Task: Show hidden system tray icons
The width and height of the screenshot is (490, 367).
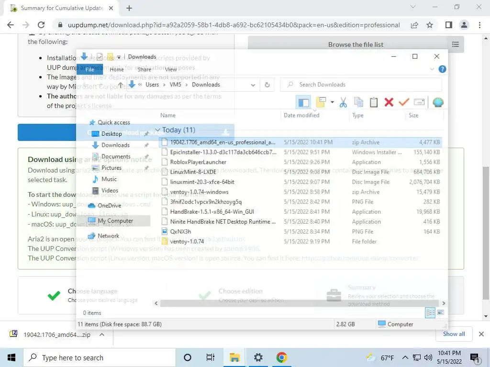Action: point(405,357)
